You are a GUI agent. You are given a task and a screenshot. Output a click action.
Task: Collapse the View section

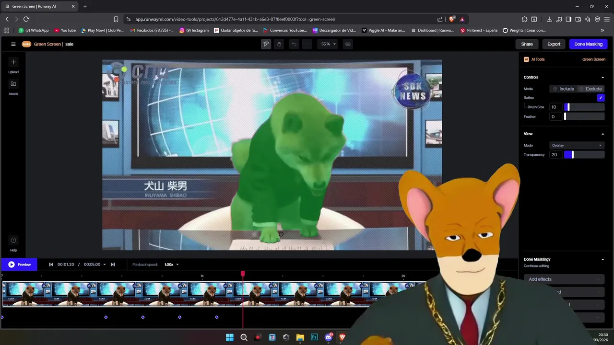coord(602,134)
